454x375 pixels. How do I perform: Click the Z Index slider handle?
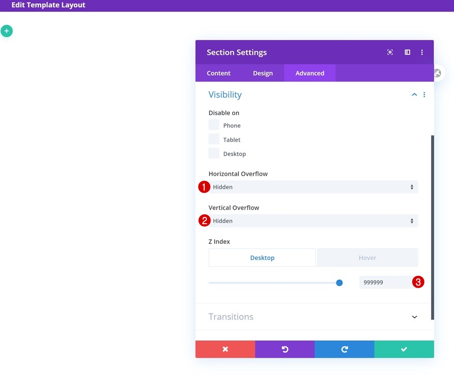coord(339,283)
